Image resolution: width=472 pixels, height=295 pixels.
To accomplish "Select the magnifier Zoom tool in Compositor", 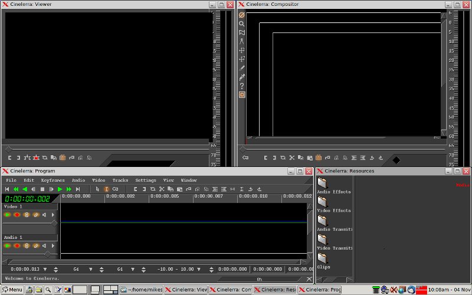I will pos(241,24).
